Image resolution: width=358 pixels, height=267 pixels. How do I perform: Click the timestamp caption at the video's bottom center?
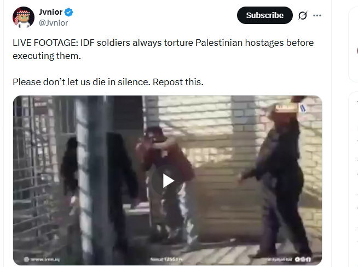(166, 259)
